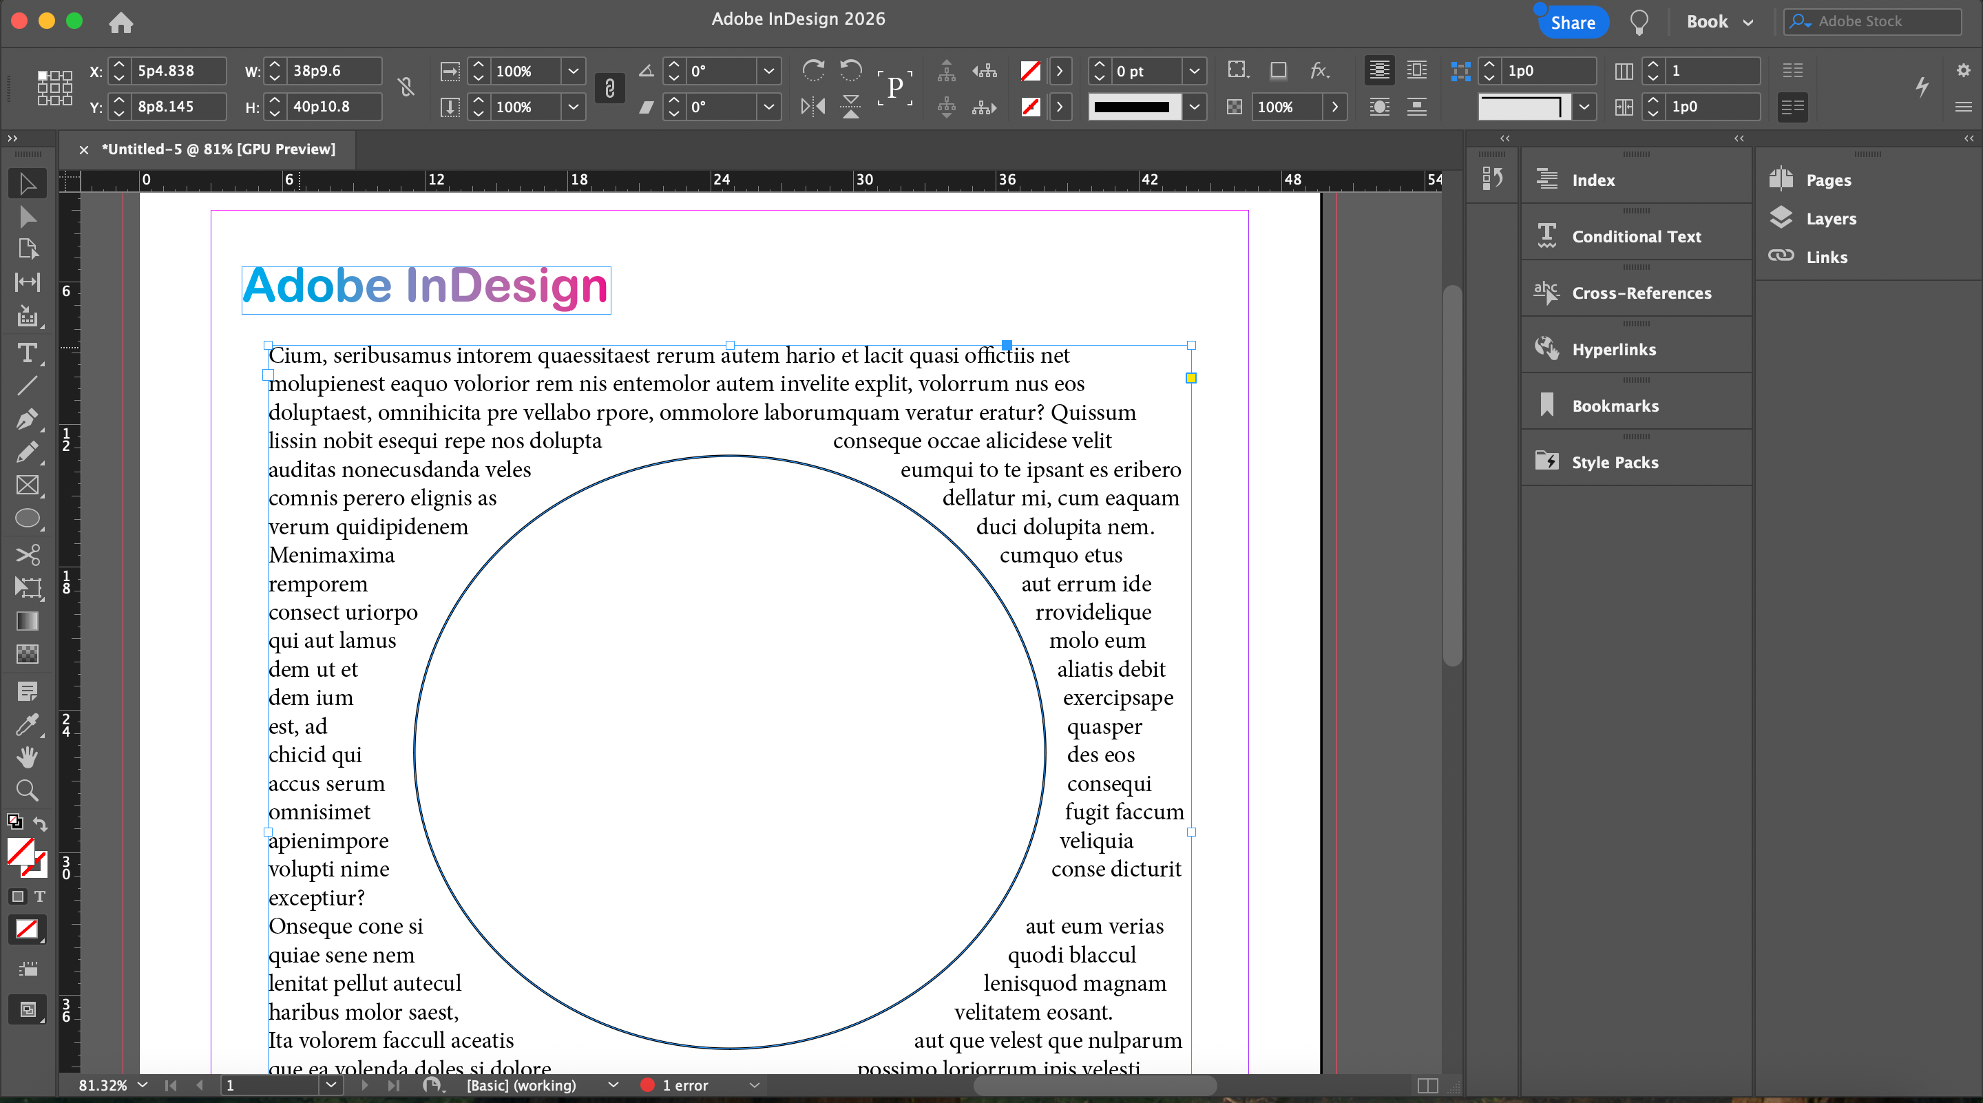Toggle constrain proportions for width and height
This screenshot has width=1983, height=1103.
[x=406, y=87]
